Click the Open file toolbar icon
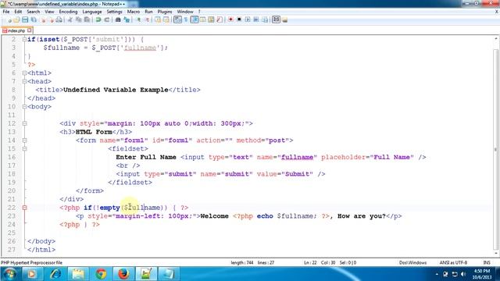The width and height of the screenshot is (500, 281). [x=16, y=20]
